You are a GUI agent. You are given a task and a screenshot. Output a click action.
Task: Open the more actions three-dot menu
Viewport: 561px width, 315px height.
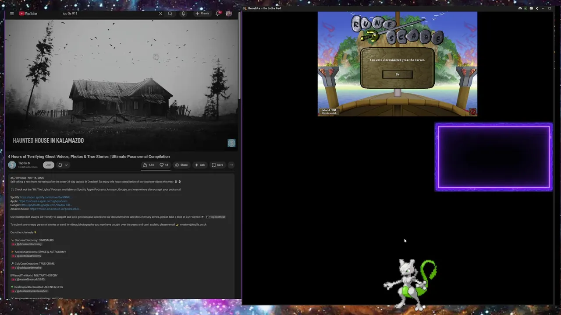coord(231,165)
